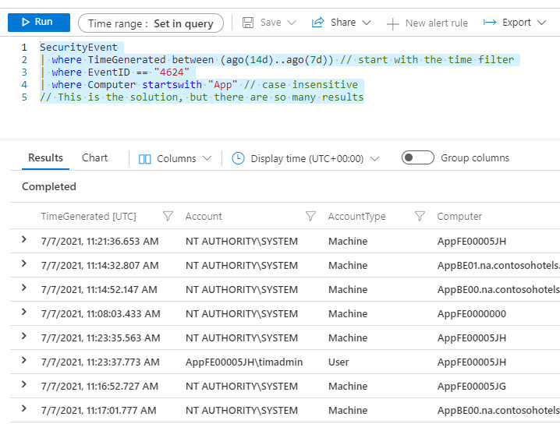Expand the 11:23:35.563 AM result row
This screenshot has height=424, width=560.
(24, 336)
